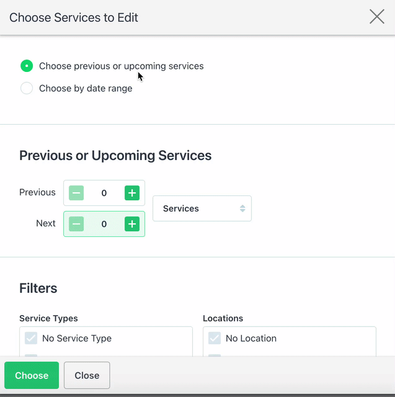This screenshot has width=395, height=397.
Task: Decrease the Previous services count with minus
Action: [76, 193]
